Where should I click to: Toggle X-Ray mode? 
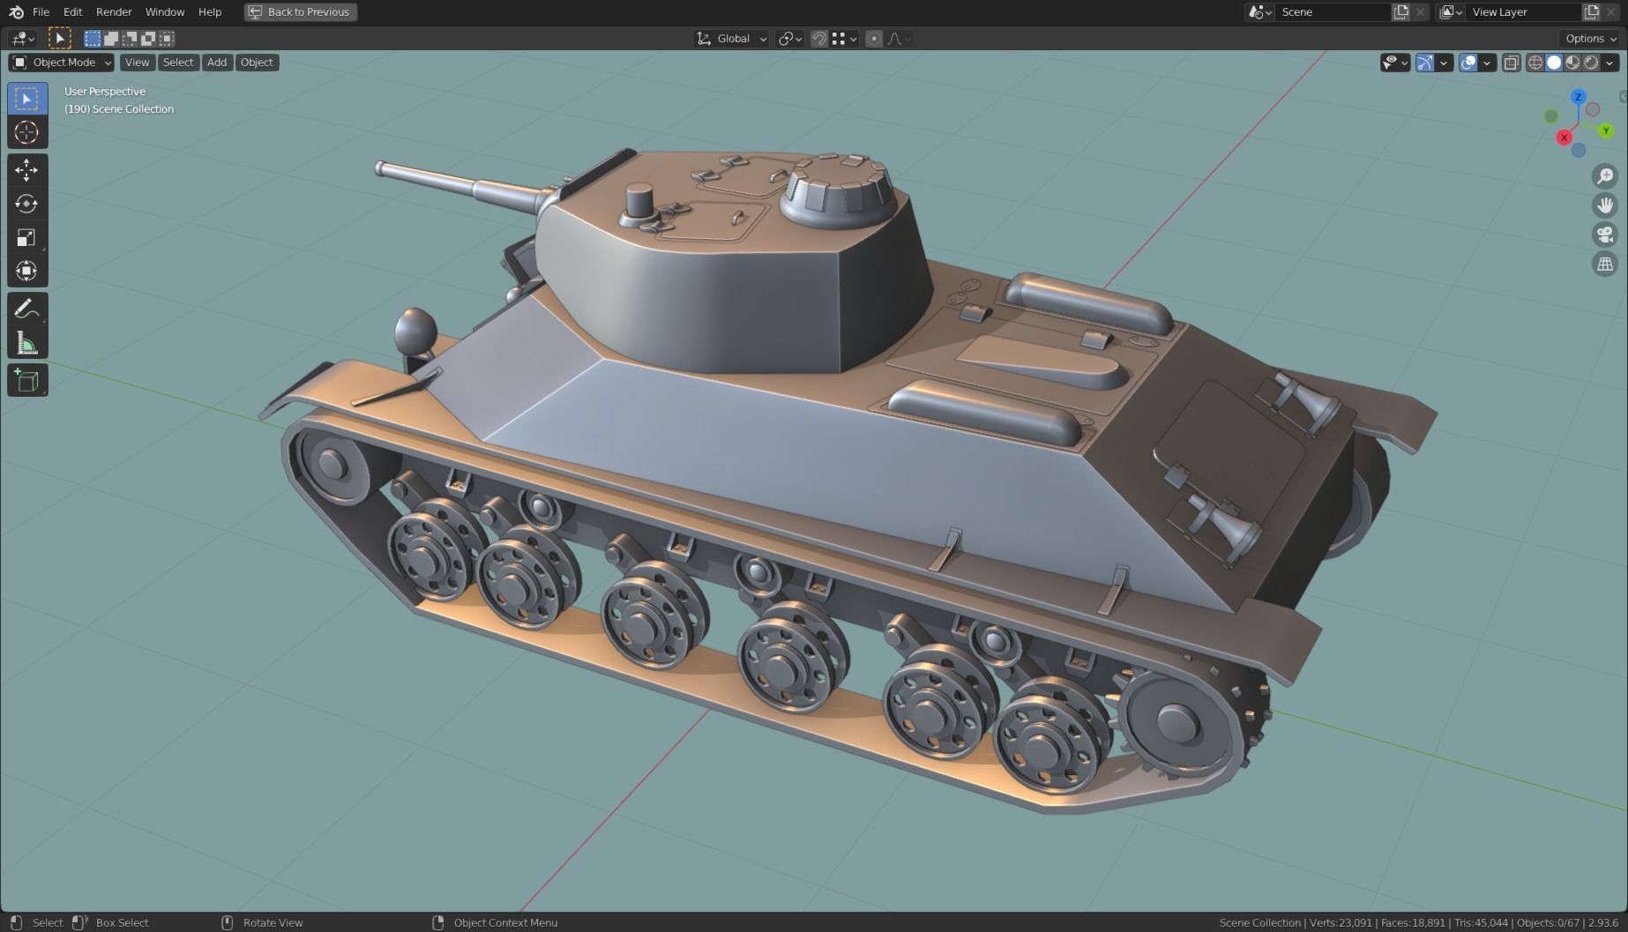1512,63
